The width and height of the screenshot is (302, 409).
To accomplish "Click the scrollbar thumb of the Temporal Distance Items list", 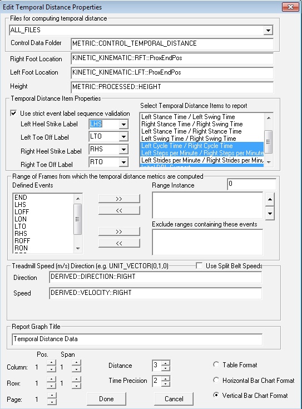I will point(269,142).
